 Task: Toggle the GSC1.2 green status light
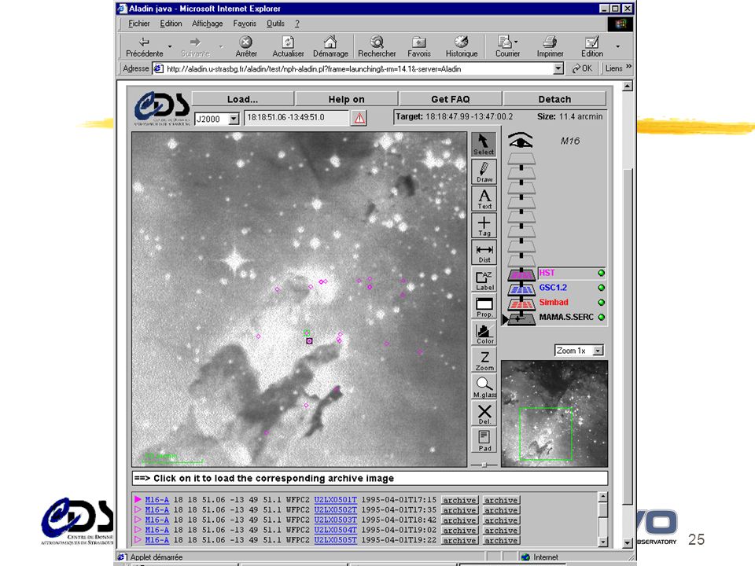(x=601, y=288)
